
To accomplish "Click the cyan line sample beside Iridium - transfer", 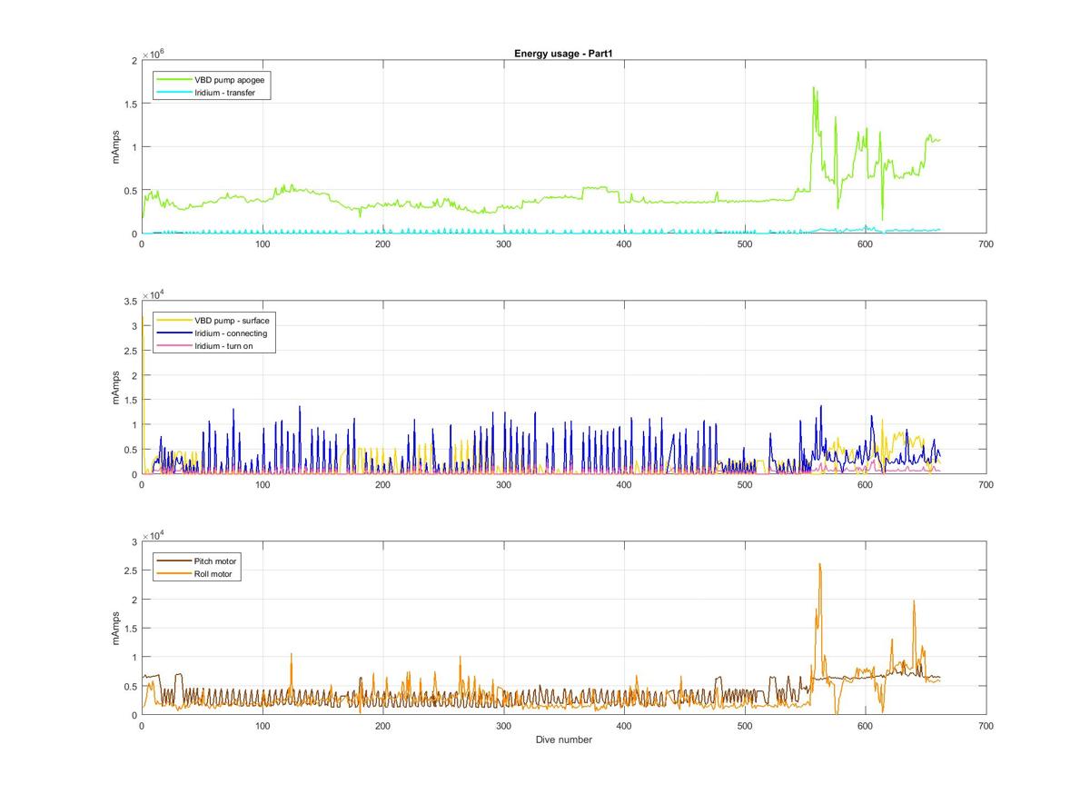I will [174, 93].
